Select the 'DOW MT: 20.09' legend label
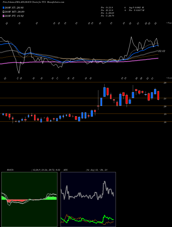Screen dimensions: 172x227 click(x=14, y=12)
